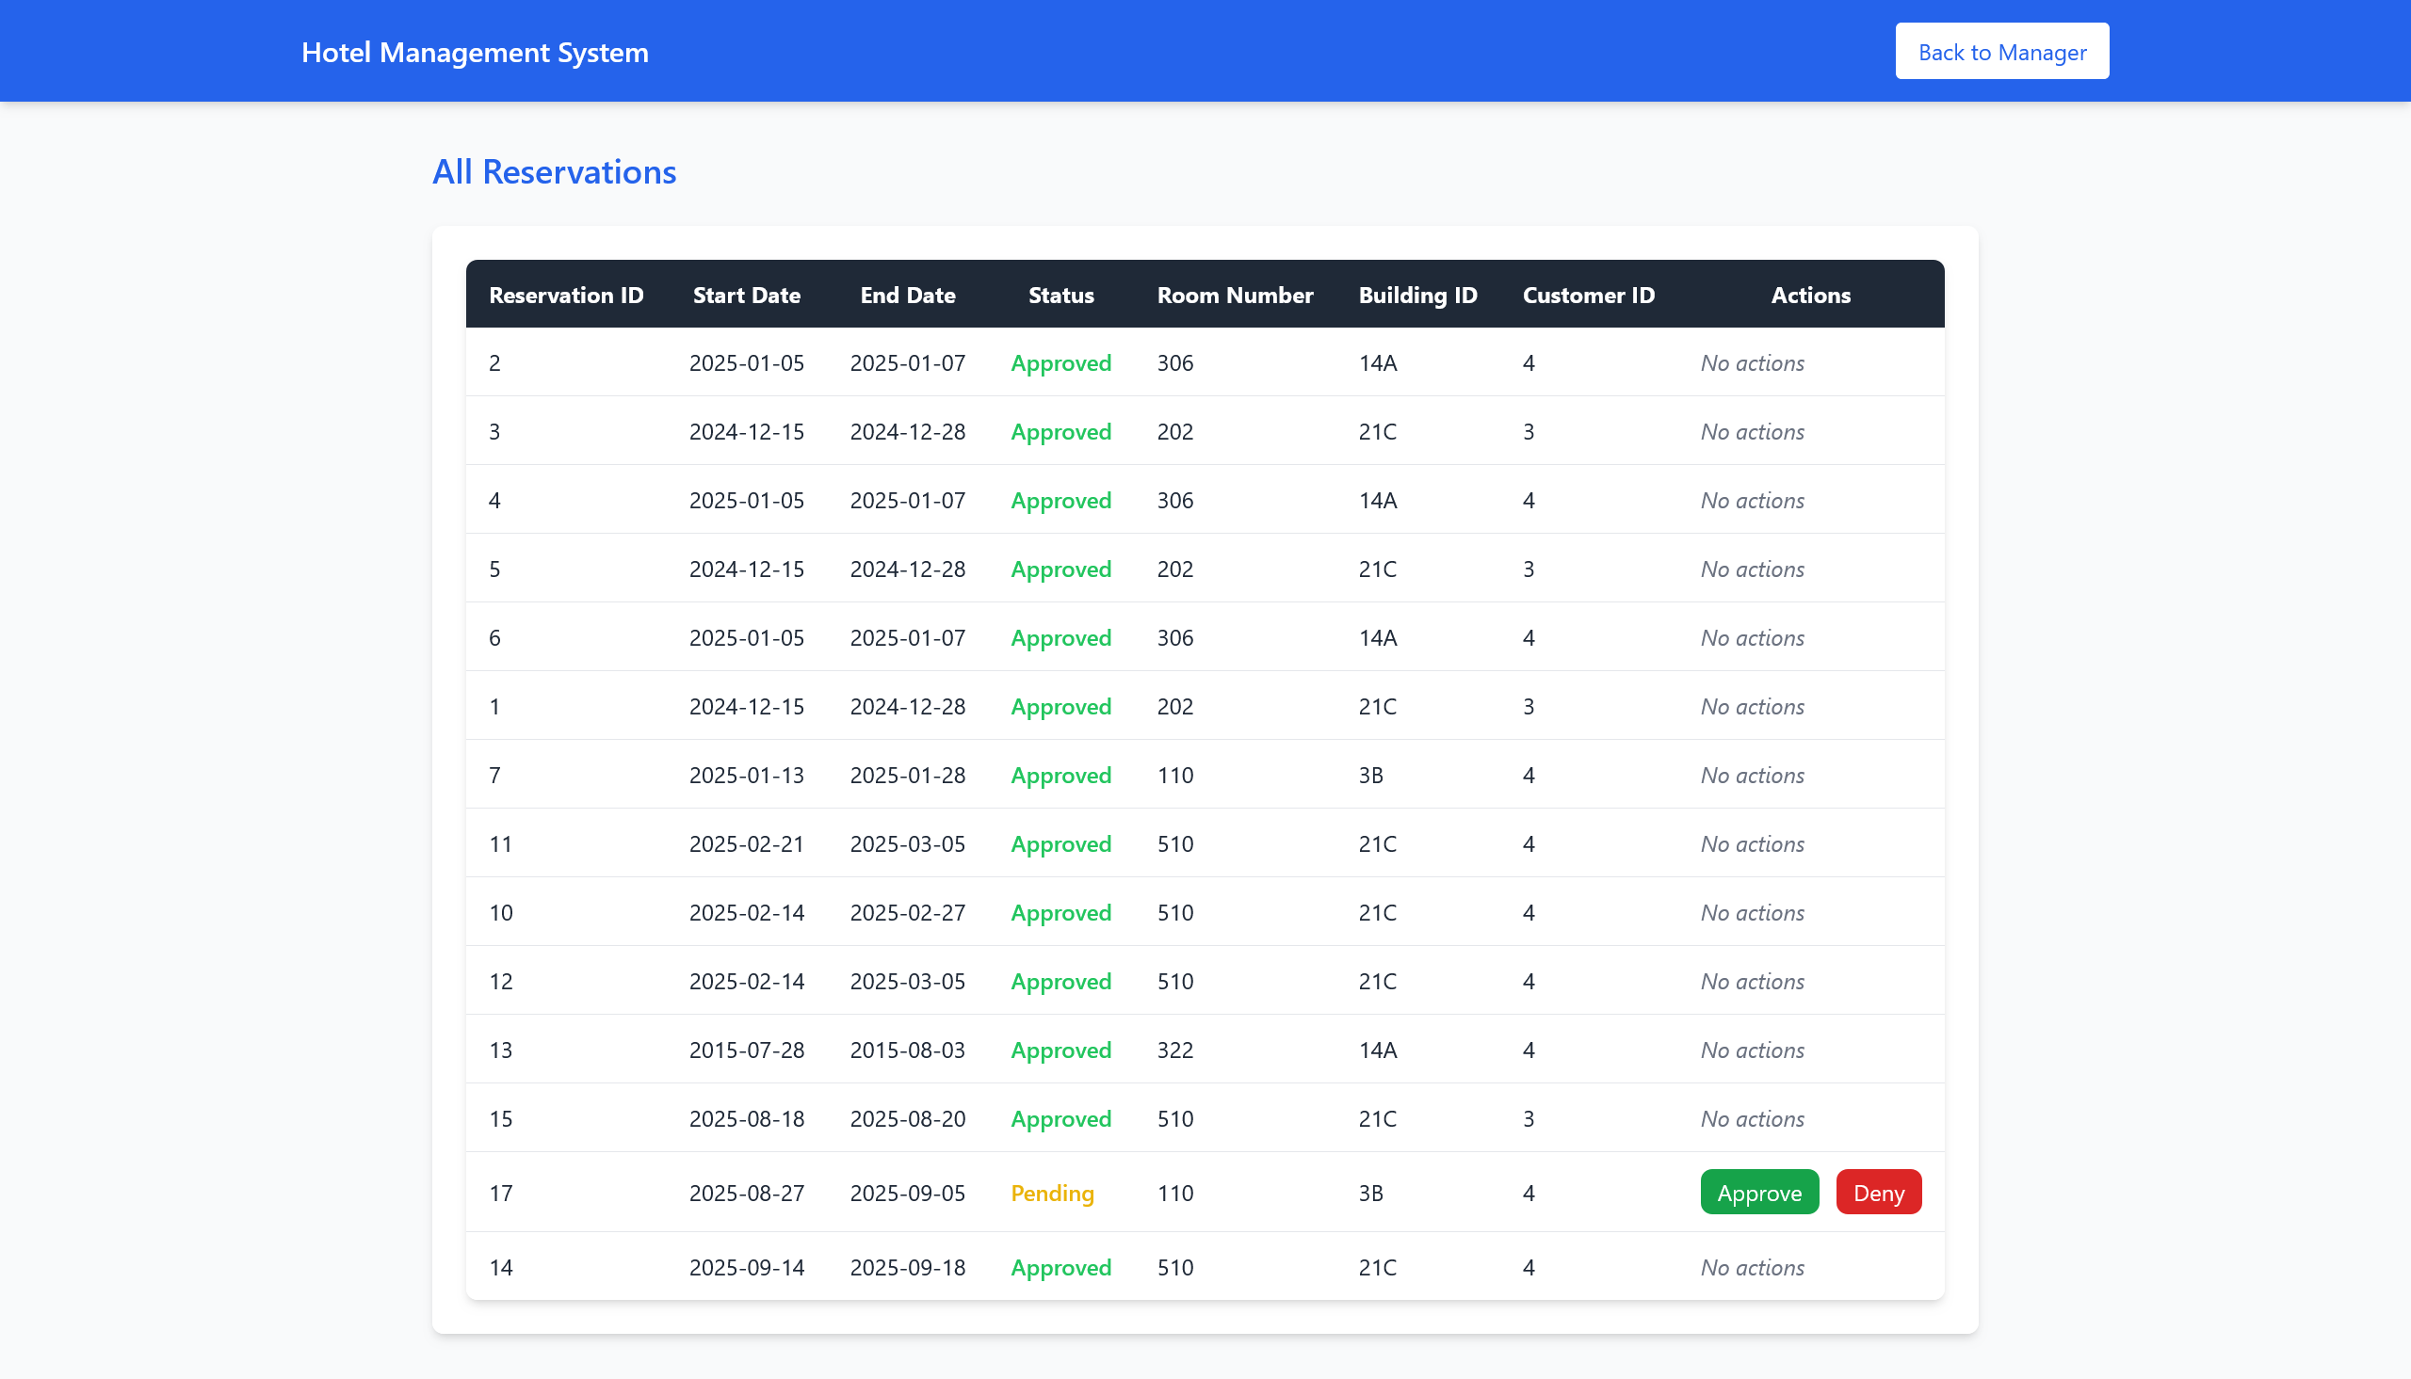Click end date 2025-08-20 in reservation 15 row
This screenshot has height=1379, width=2411.
(x=907, y=1118)
